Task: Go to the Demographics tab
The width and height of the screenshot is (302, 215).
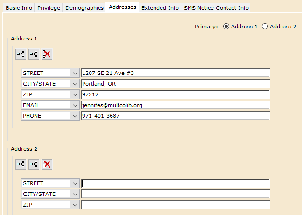Action: coord(84,8)
